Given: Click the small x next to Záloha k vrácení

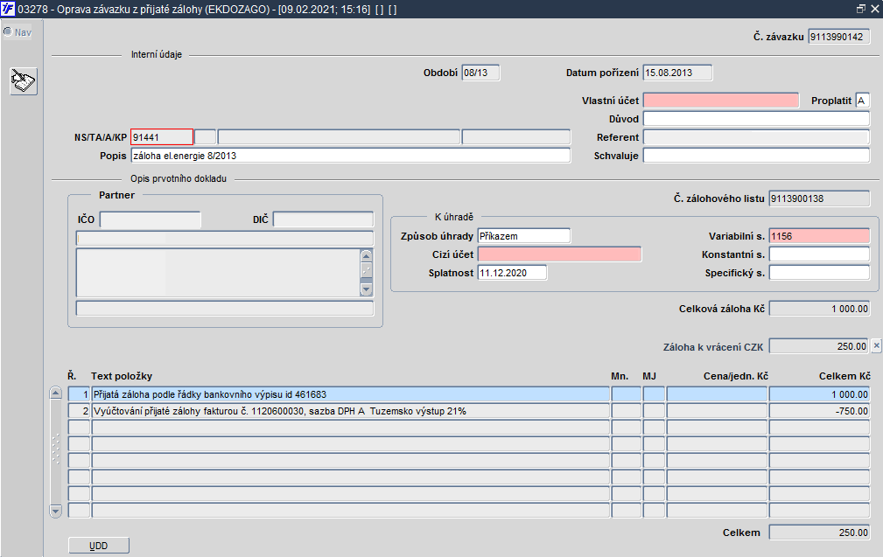Looking at the screenshot, I should [876, 346].
